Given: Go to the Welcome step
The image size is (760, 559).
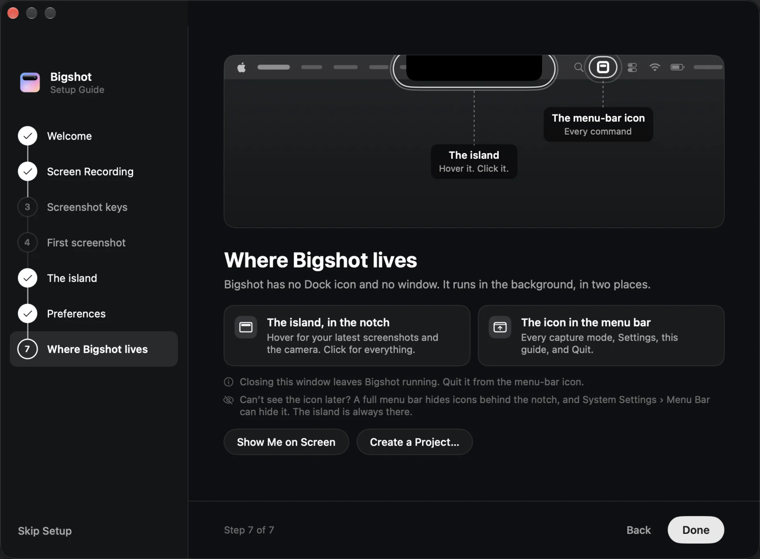Looking at the screenshot, I should [94, 136].
